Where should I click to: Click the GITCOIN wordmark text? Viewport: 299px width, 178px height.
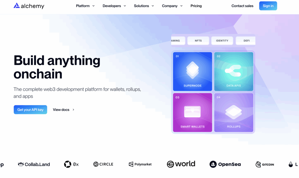pos(268,165)
